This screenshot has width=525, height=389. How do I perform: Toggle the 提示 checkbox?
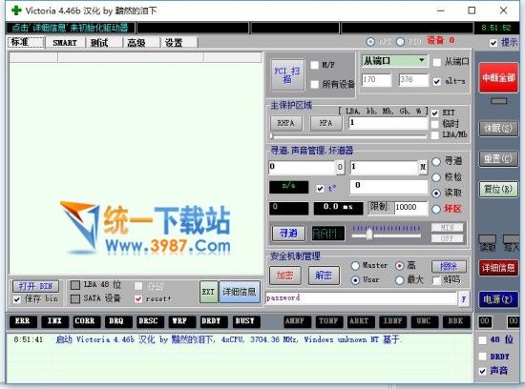493,43
